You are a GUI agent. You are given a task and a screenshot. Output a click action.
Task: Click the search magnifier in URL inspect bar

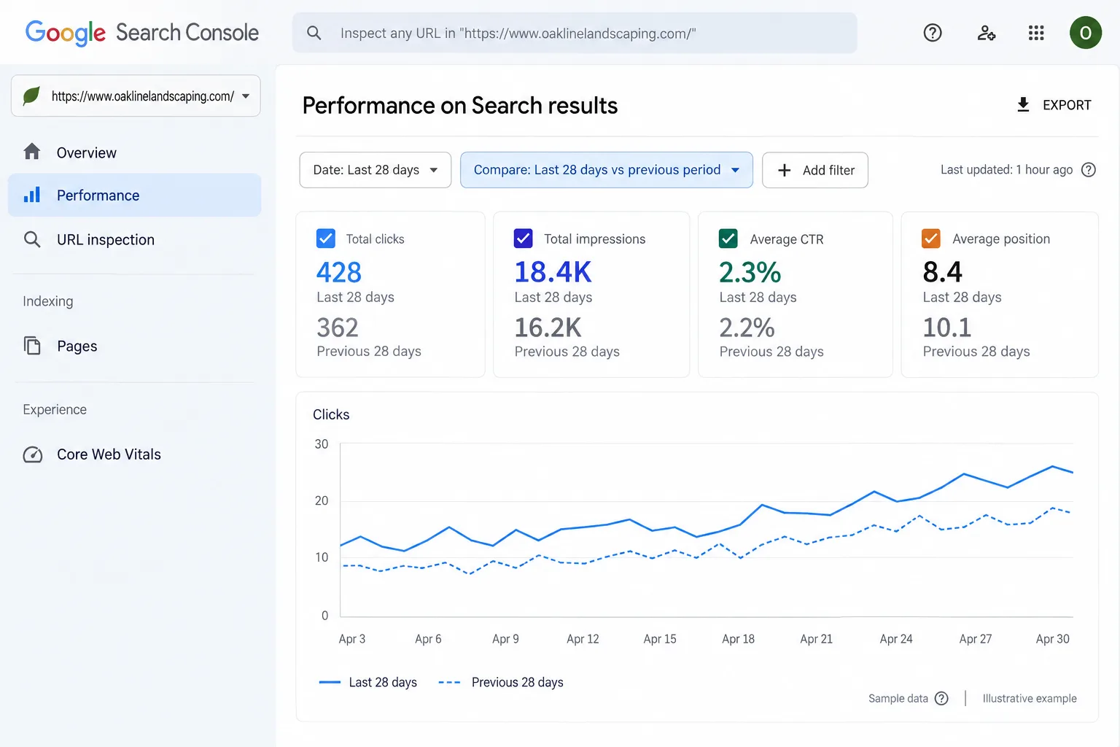[314, 33]
